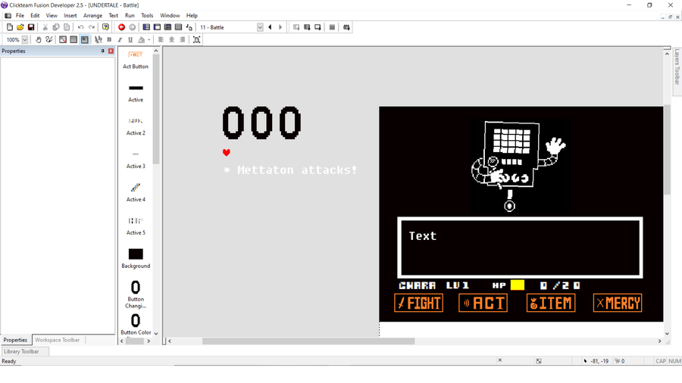Click the Run Frame icon
The height and width of the screenshot is (383, 682).
[x=318, y=27]
